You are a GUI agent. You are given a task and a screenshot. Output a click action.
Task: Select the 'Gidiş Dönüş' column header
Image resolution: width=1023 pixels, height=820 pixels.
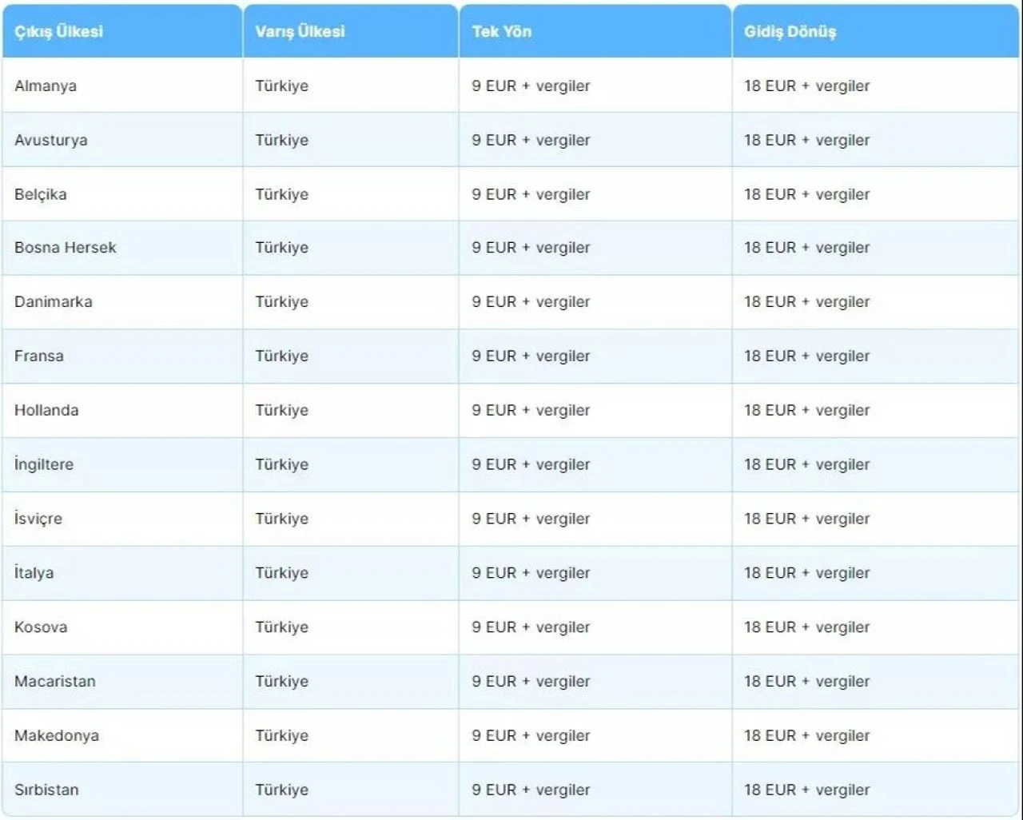[790, 32]
